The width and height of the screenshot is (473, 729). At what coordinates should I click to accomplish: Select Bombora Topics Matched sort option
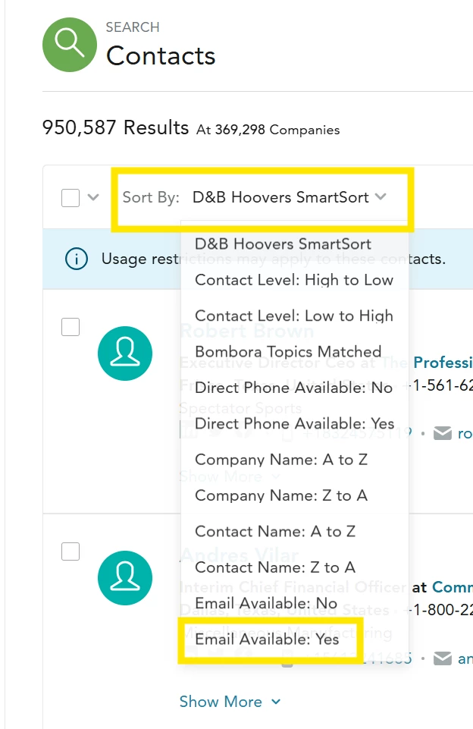coord(295,351)
